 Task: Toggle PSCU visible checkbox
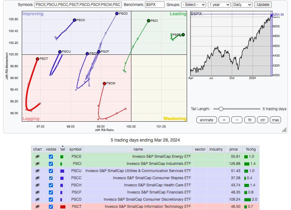pos(51,171)
